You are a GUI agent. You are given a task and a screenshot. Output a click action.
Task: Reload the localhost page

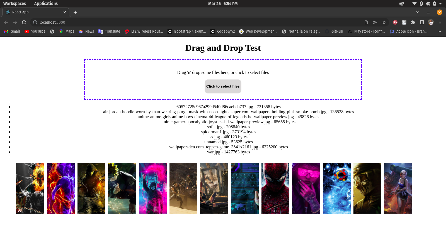point(24,22)
